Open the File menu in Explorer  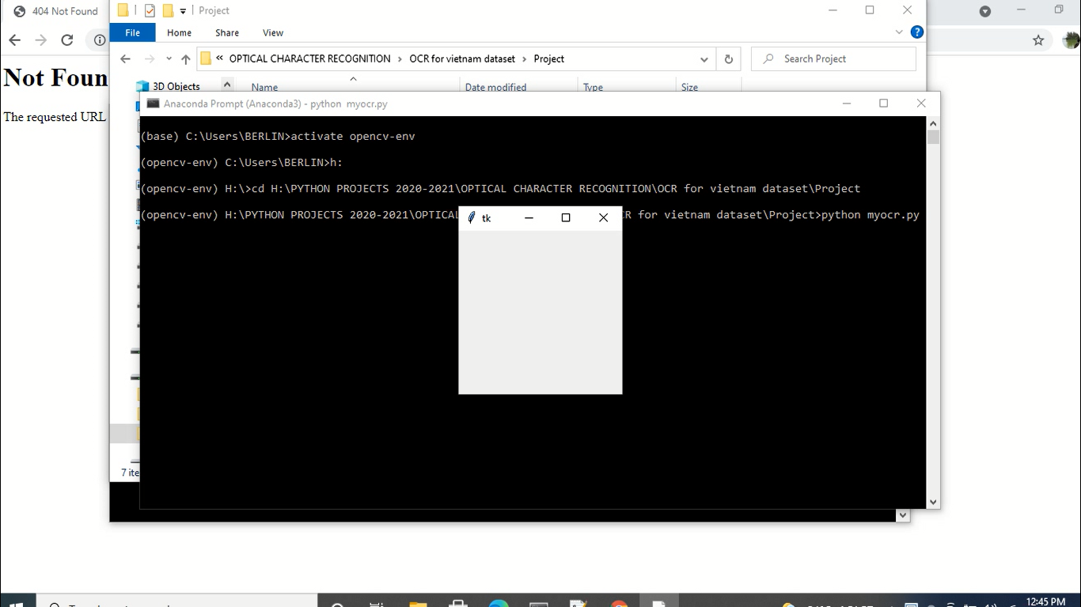point(132,32)
